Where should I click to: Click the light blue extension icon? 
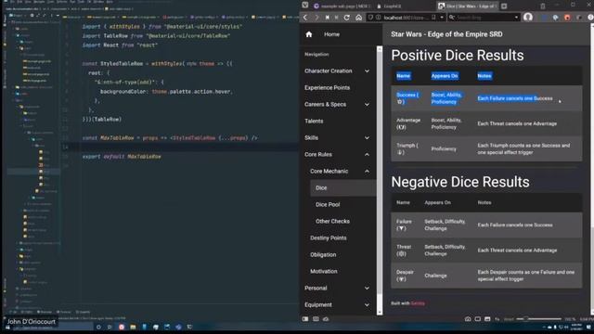[x=555, y=18]
